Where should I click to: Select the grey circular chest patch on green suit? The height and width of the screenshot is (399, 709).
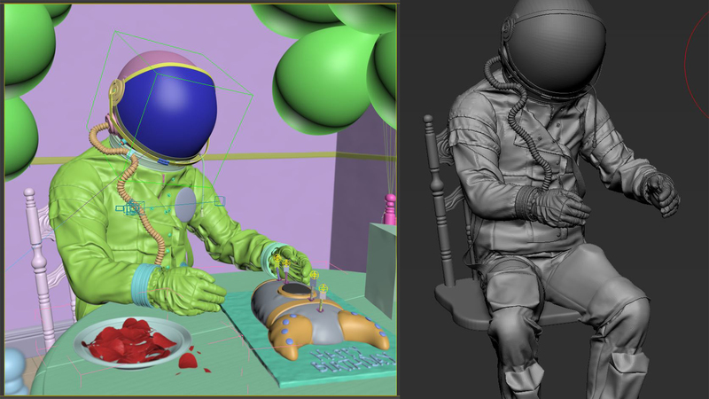[185, 205]
